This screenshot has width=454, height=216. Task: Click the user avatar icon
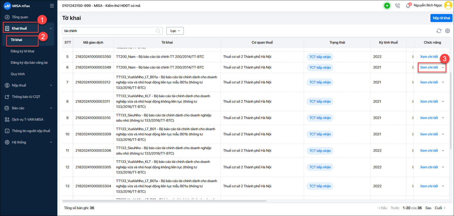pos(448,5)
